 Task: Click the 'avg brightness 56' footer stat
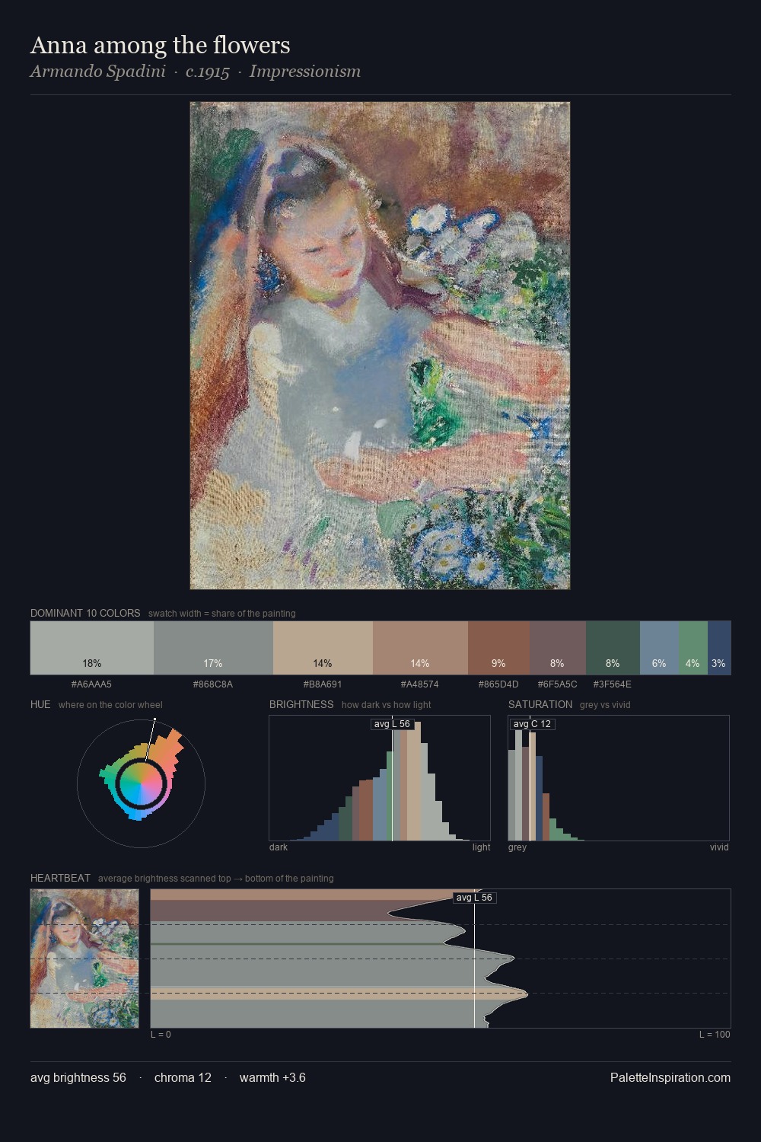[78, 1077]
